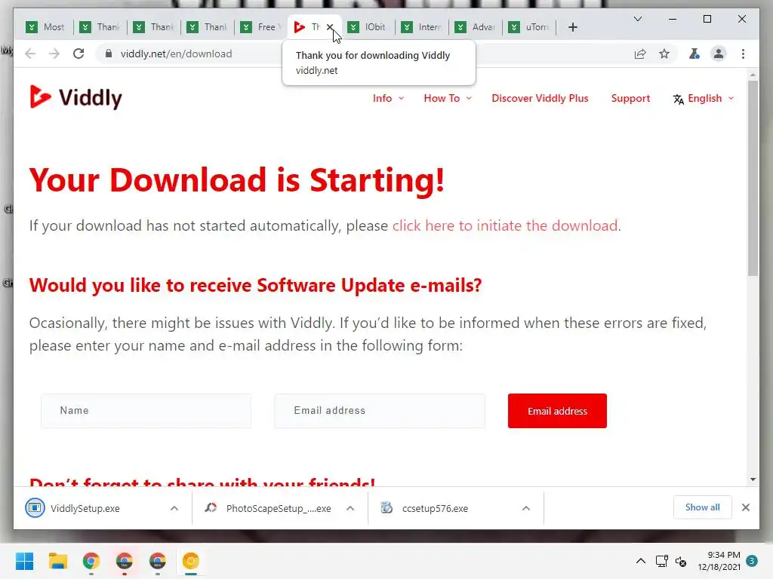Click the Viddly logo in header
Screen dimensions: 773x579
click(x=75, y=97)
